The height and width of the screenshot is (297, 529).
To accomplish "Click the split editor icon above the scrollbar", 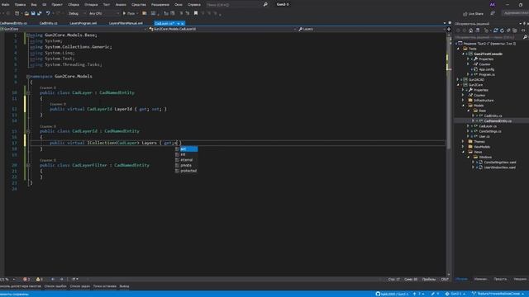I will 449,30.
